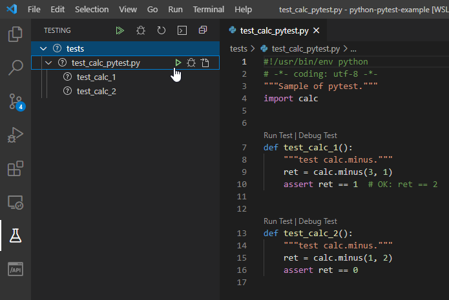Click the tests breadcrumb segment
This screenshot has height=300, width=449.
pyautogui.click(x=238, y=49)
